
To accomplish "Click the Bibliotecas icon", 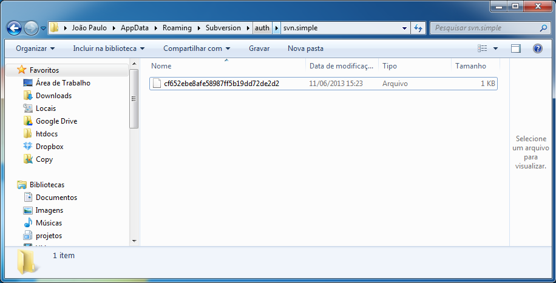I will [x=22, y=185].
